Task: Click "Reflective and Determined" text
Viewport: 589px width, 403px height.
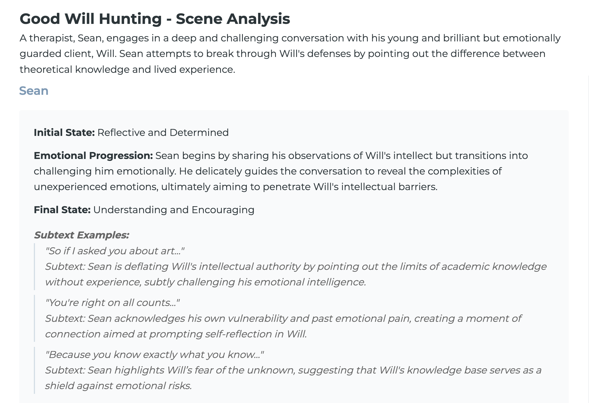Action: click(163, 133)
